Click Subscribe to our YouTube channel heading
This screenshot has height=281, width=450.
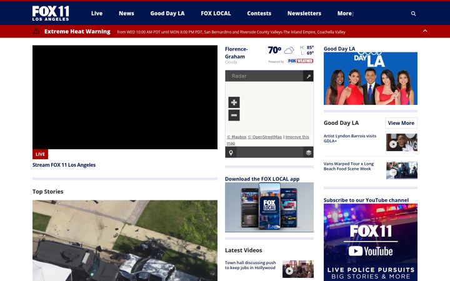coord(366,200)
